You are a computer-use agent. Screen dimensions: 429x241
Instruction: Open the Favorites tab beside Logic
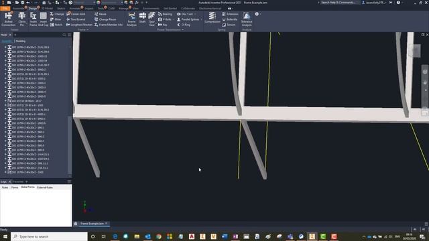click(x=18, y=181)
